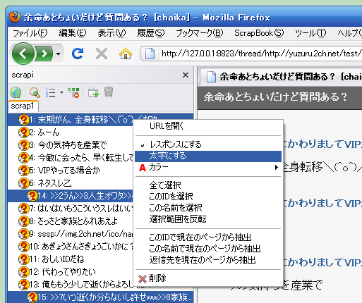
Task: Reload the page with the blue refresh icon
Action: [x=78, y=54]
